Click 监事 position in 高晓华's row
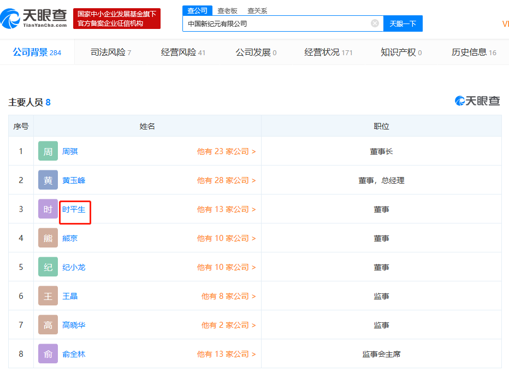 (x=381, y=325)
